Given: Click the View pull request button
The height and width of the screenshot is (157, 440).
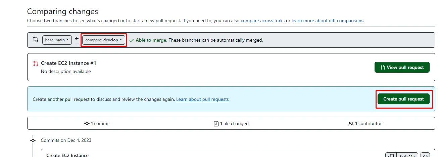Looking at the screenshot, I should pos(402,67).
